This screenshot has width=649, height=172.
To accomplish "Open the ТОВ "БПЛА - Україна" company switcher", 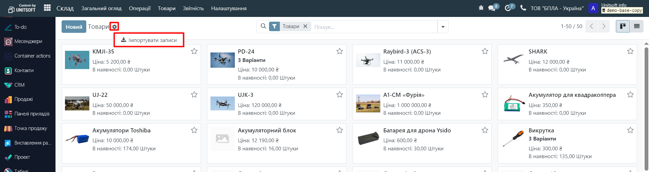I will pyautogui.click(x=557, y=8).
